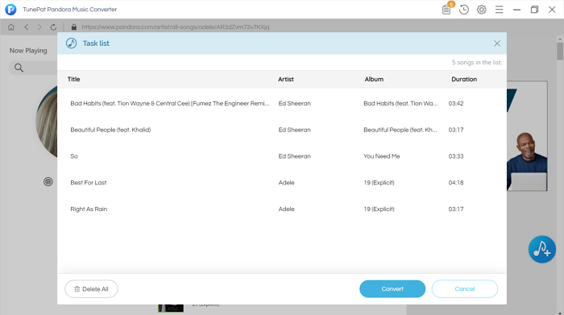564x315 pixels.
Task: Close the Task list dialog
Action: (x=497, y=44)
